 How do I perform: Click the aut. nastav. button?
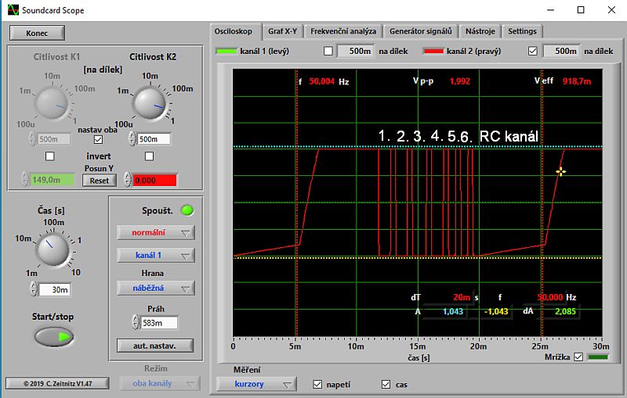pyautogui.click(x=155, y=345)
